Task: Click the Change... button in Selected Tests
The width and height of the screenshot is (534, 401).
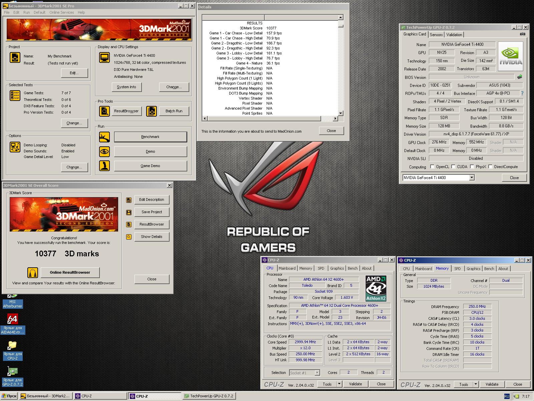Action: [x=74, y=123]
